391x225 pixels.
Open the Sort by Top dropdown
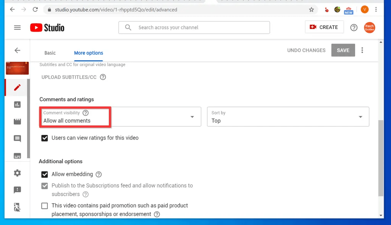click(288, 117)
